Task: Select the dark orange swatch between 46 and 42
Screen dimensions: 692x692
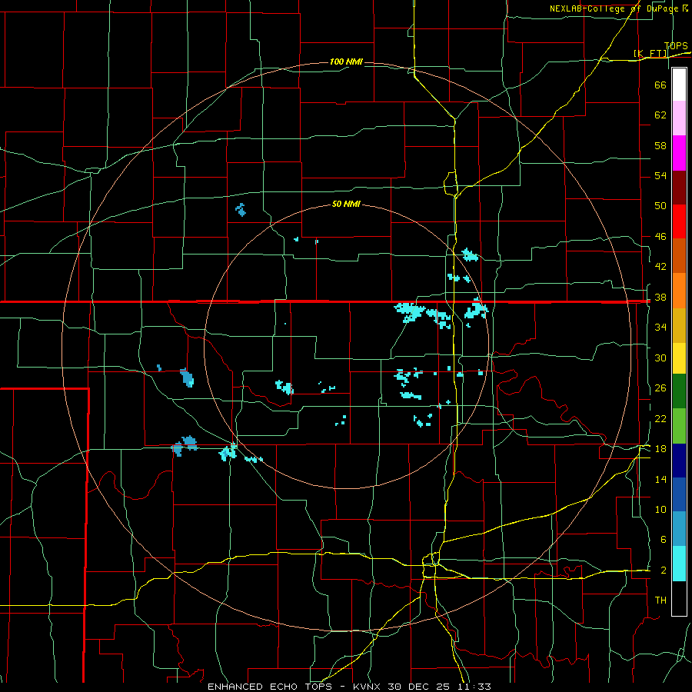Action: (x=679, y=255)
